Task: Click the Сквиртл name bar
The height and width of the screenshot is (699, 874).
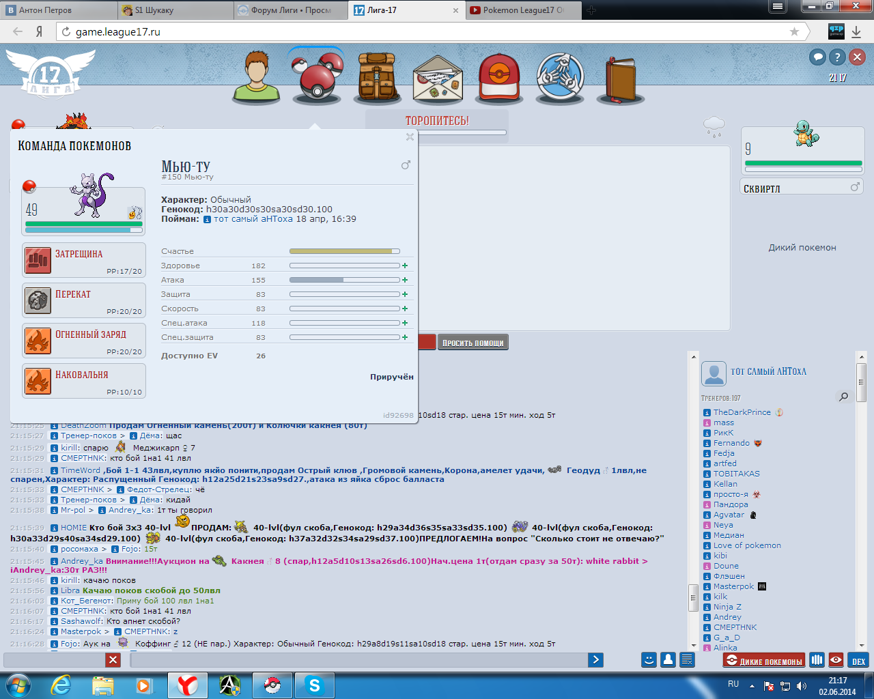Action: click(x=802, y=187)
